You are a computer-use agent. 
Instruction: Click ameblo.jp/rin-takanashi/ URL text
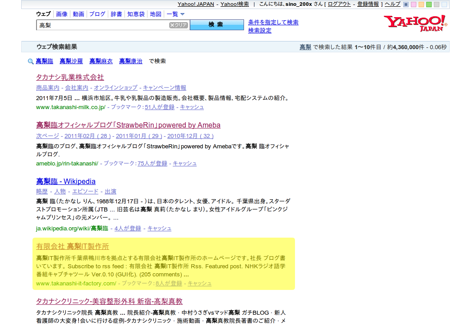[67, 164]
